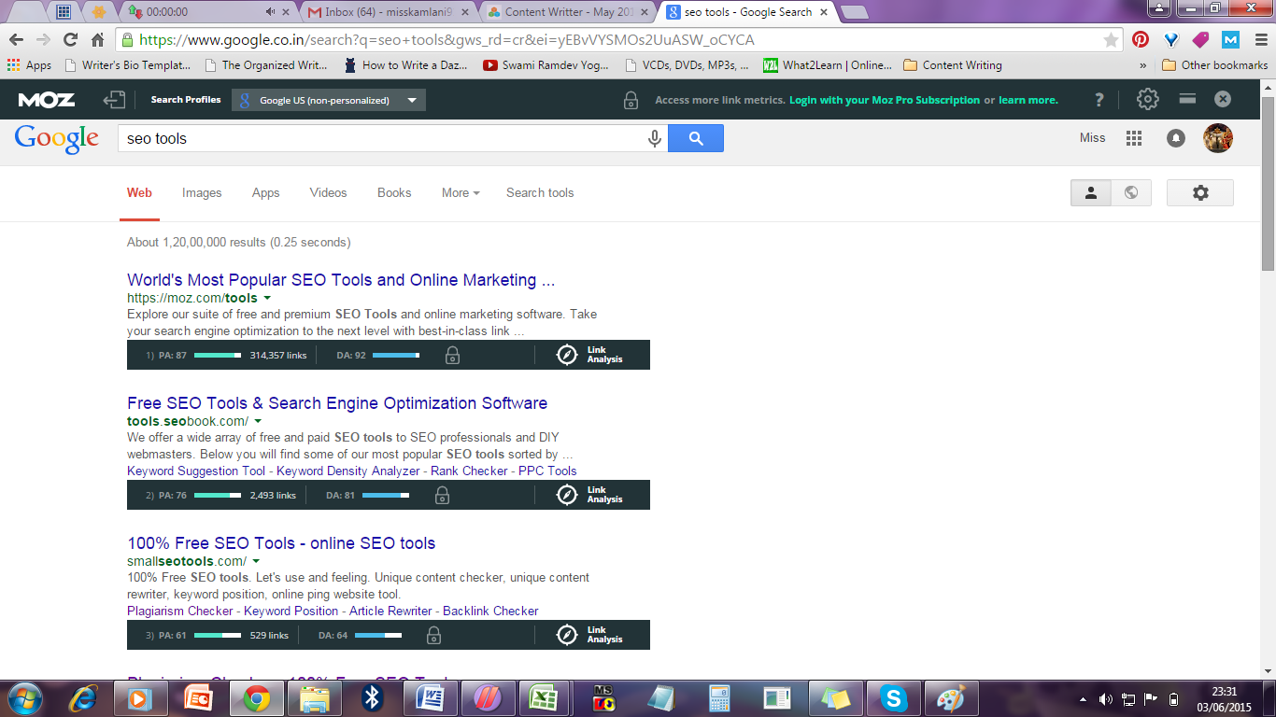Screen dimensions: 1276x717
Task: Open 100% Free SEO Tools result link
Action: pyautogui.click(x=281, y=543)
